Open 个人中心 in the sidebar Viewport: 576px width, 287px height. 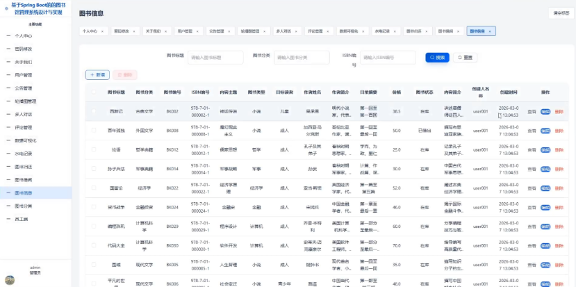(35, 36)
